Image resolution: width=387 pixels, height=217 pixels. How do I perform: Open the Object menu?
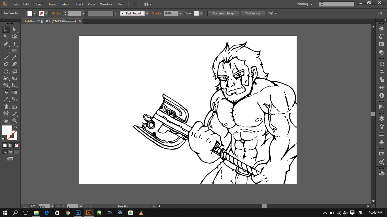click(39, 4)
